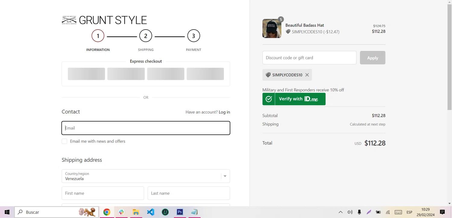452x218 pixels.
Task: Enable Email me with news and offers
Action: coord(64,141)
